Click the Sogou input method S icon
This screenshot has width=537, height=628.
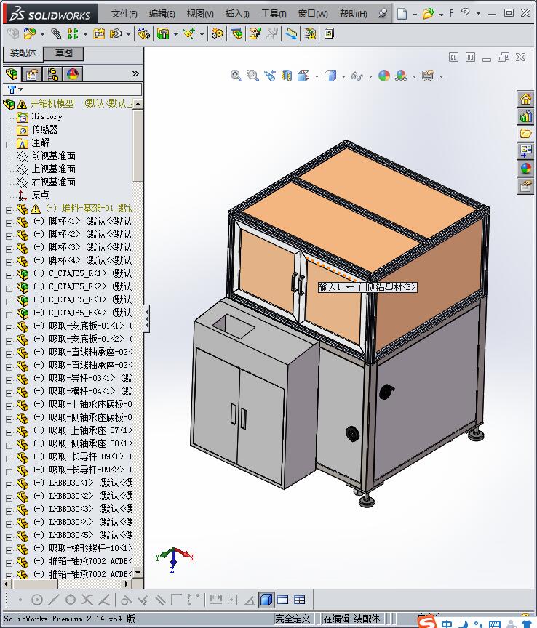pyautogui.click(x=426, y=621)
